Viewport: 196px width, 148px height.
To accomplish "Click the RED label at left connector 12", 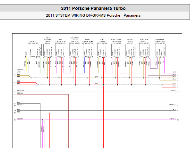I will (19, 112).
